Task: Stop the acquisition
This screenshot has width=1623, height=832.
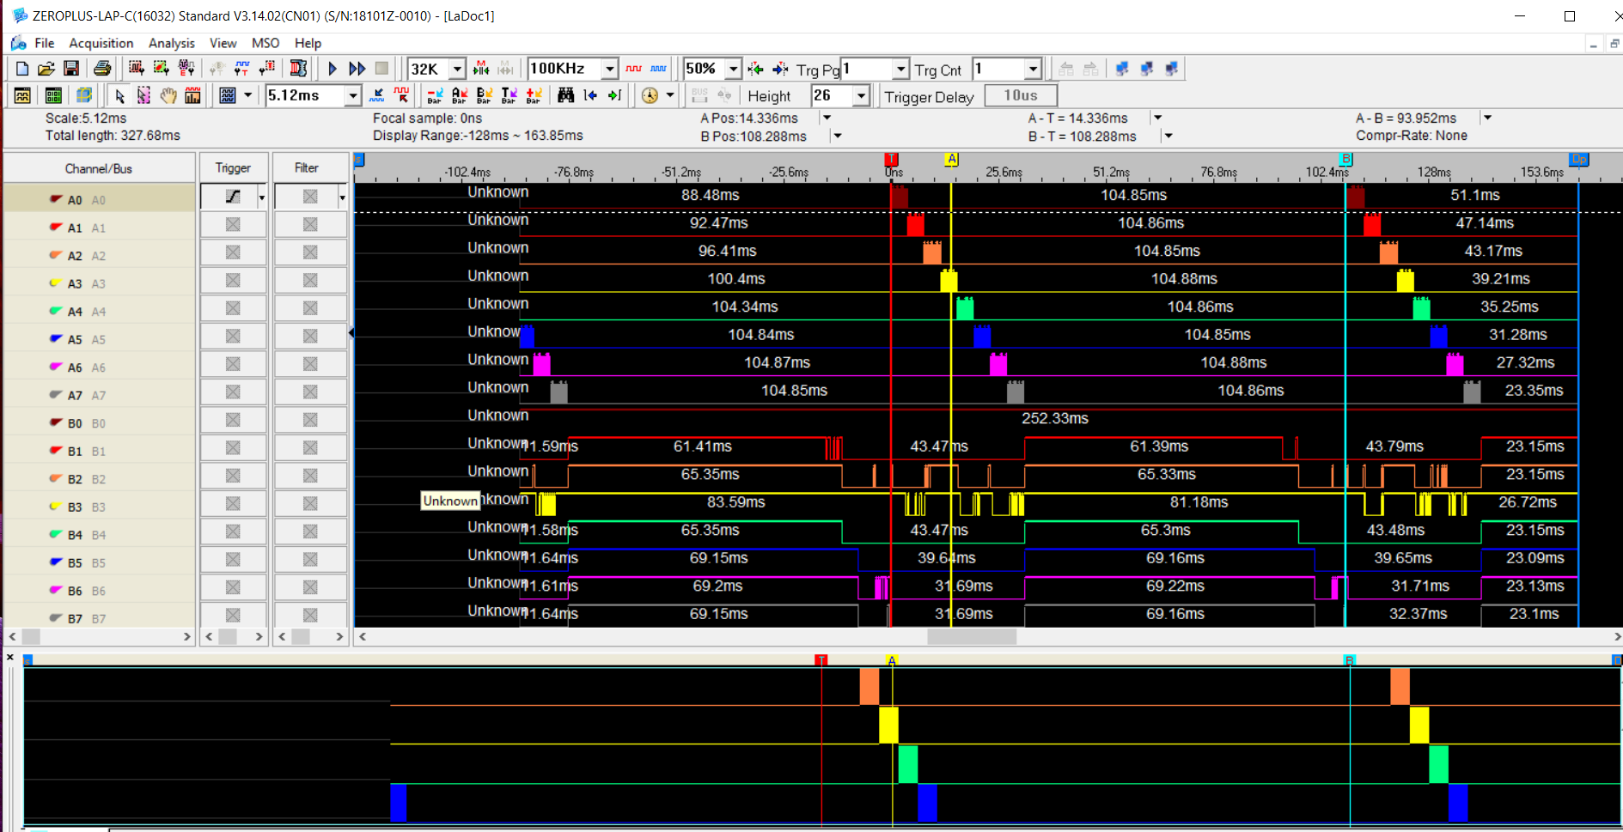Action: pyautogui.click(x=382, y=69)
